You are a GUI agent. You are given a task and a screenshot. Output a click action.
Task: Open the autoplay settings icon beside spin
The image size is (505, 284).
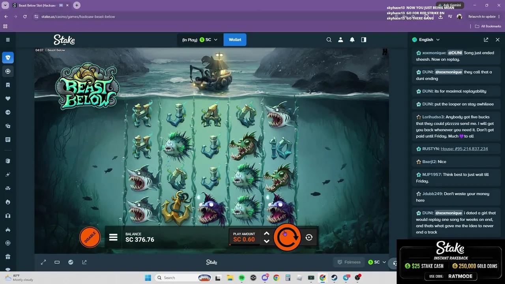point(309,237)
